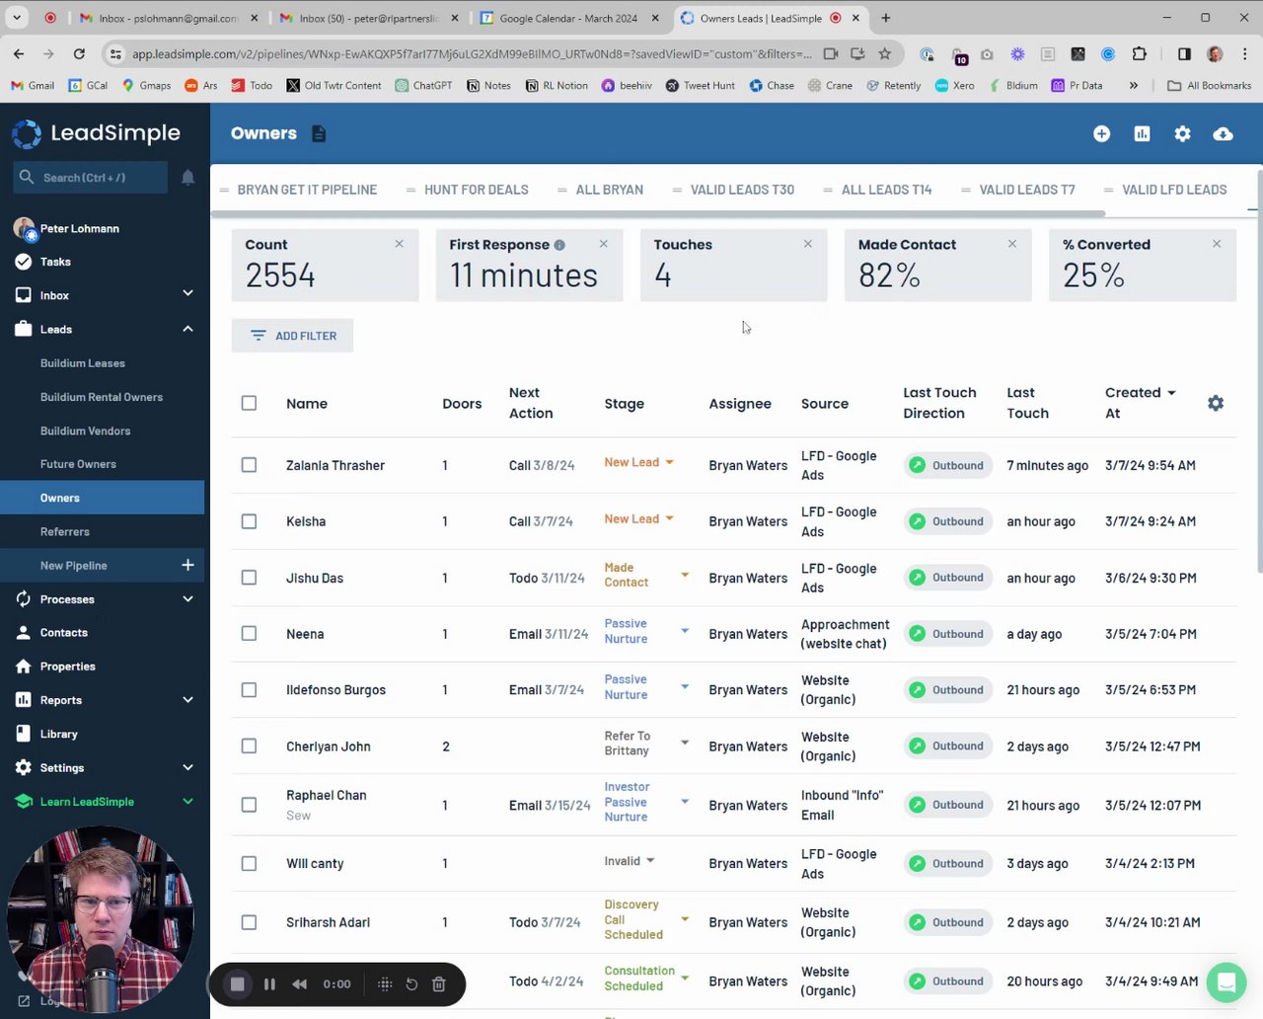1263x1019 pixels.
Task: Add a new pipeline with plus icon
Action: click(x=187, y=565)
